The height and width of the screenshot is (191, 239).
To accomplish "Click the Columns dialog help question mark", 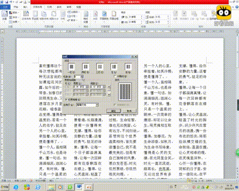I will click(x=132, y=57).
